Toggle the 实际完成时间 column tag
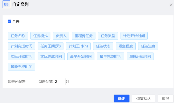Viewport: 174px width, 103px height. pyautogui.click(x=51, y=56)
